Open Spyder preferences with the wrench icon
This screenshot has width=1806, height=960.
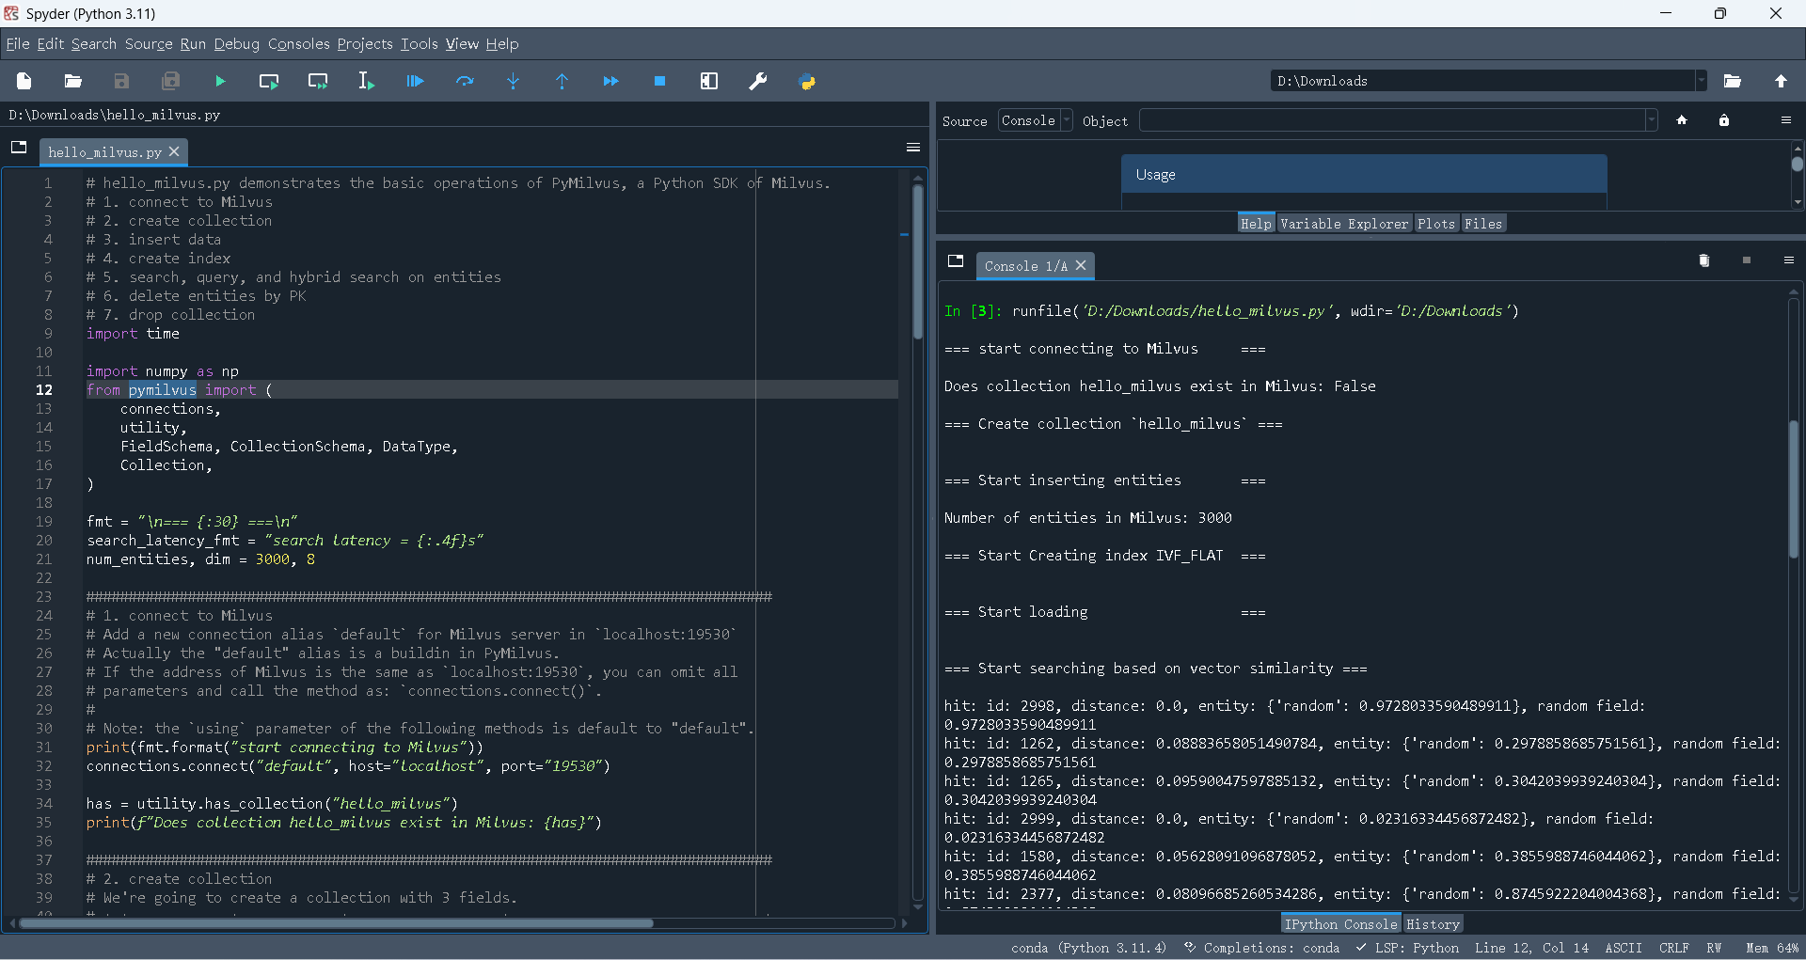[x=757, y=81]
